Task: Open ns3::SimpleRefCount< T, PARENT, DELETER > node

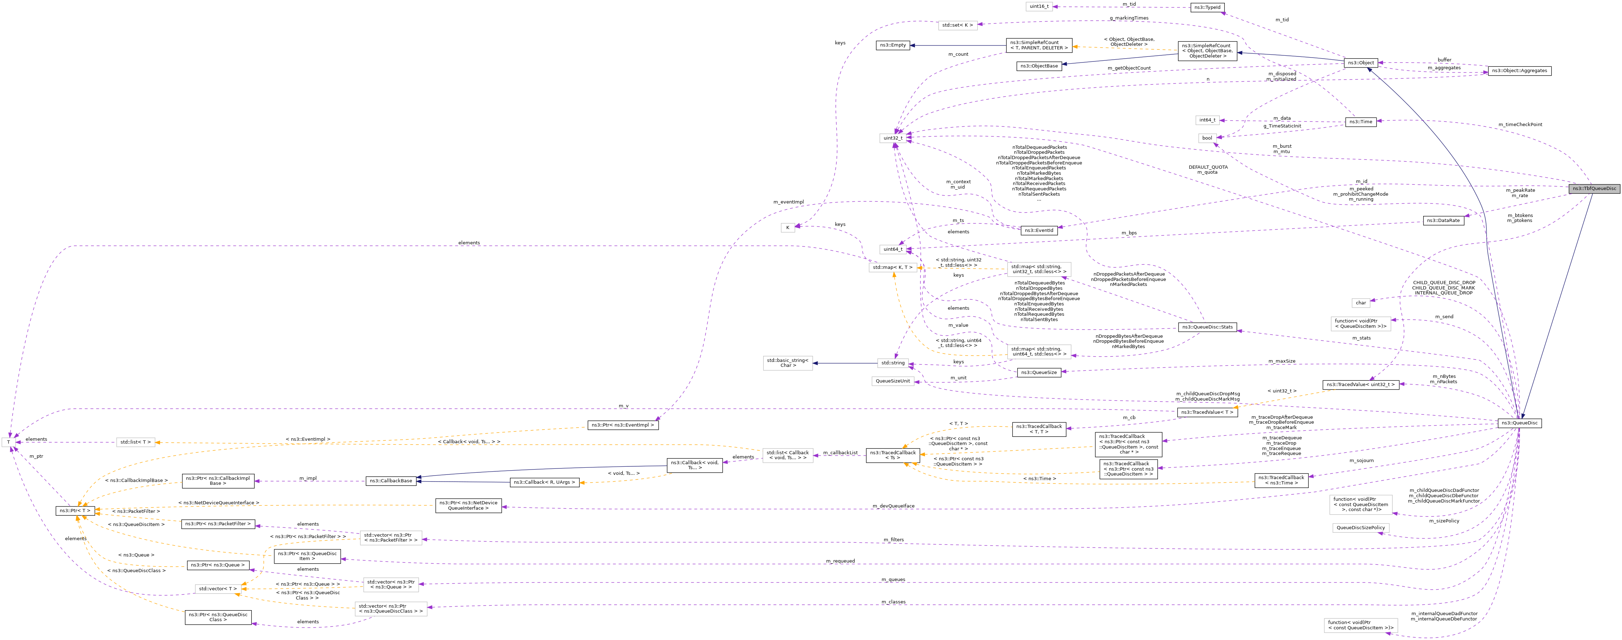Action: click(1039, 45)
